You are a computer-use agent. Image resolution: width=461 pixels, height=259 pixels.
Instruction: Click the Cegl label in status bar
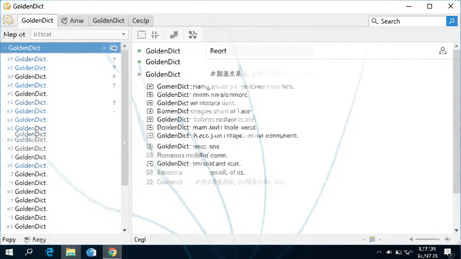click(140, 239)
